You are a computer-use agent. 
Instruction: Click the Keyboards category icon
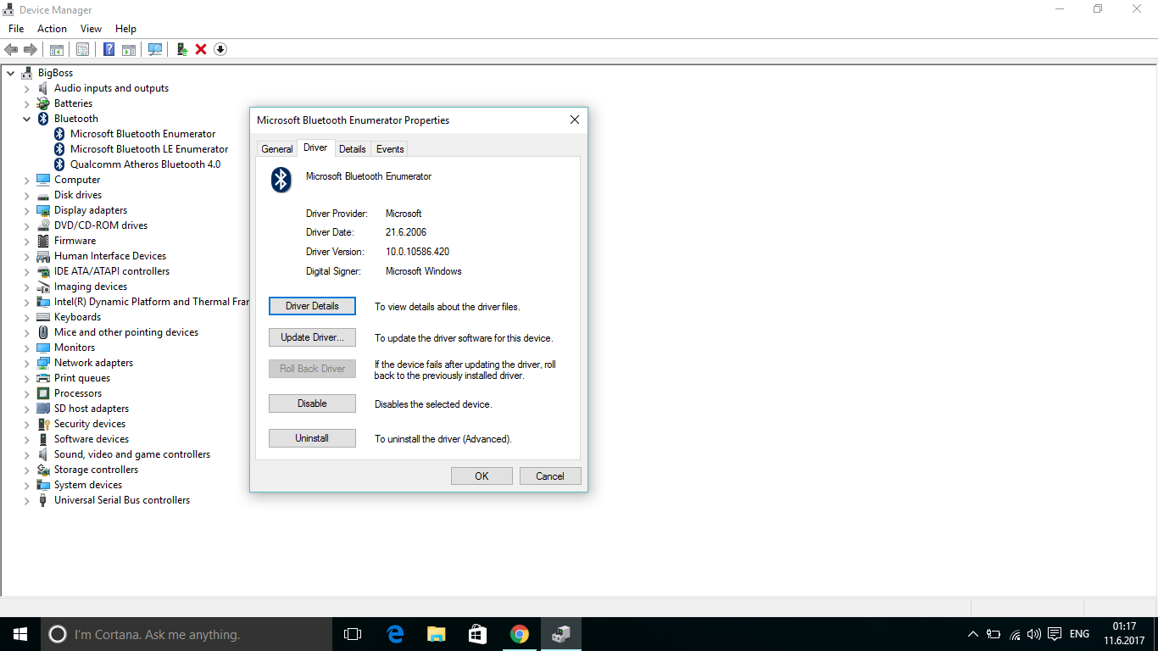pyautogui.click(x=43, y=317)
